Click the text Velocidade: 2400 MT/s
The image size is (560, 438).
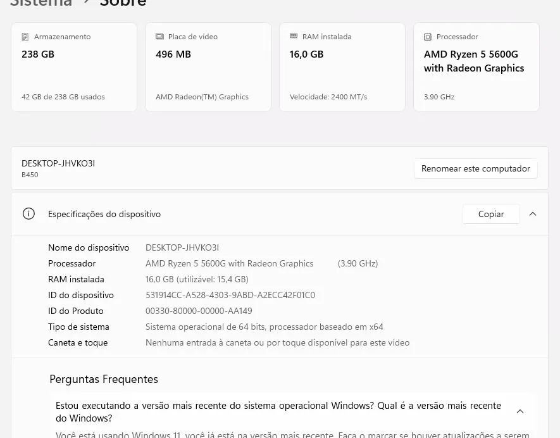(328, 97)
